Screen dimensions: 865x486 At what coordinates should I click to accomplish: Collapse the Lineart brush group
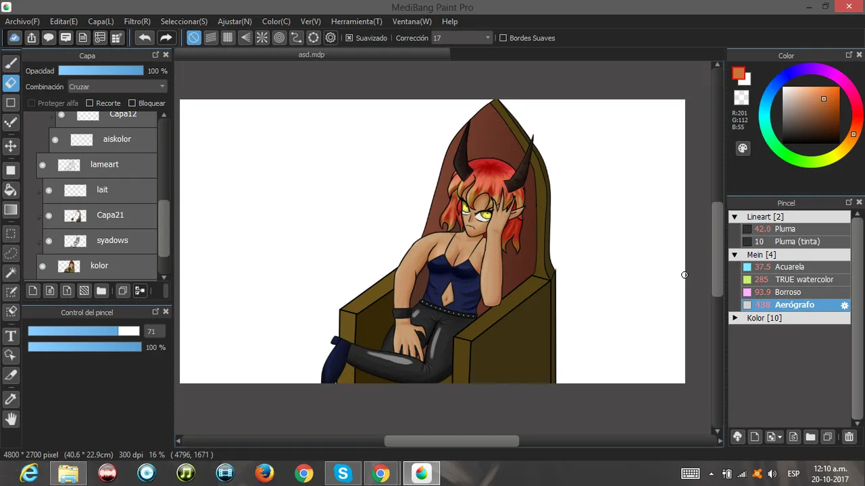[735, 217]
